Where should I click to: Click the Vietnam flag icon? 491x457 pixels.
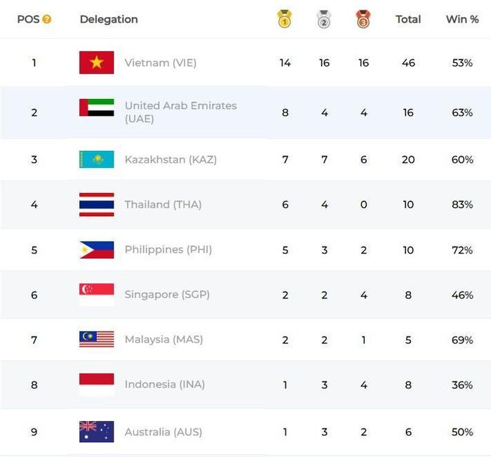pos(97,62)
